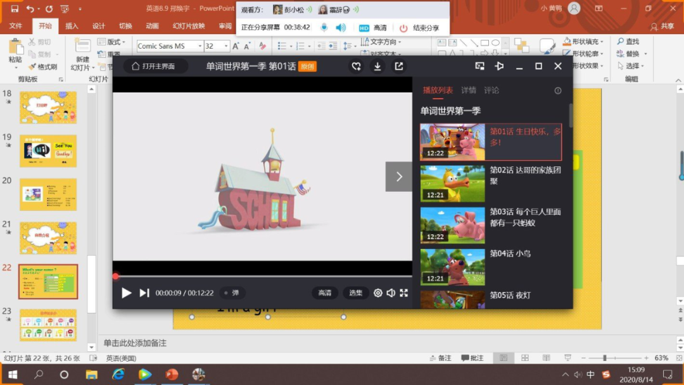
Task: Open PowerPoint 设计 ribbon tab
Action: 99,26
